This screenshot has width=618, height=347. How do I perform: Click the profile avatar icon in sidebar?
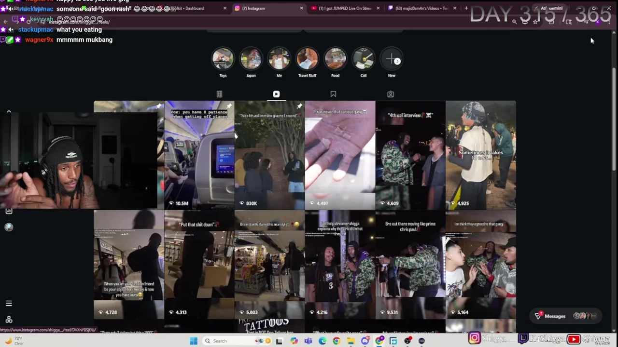coord(9,227)
